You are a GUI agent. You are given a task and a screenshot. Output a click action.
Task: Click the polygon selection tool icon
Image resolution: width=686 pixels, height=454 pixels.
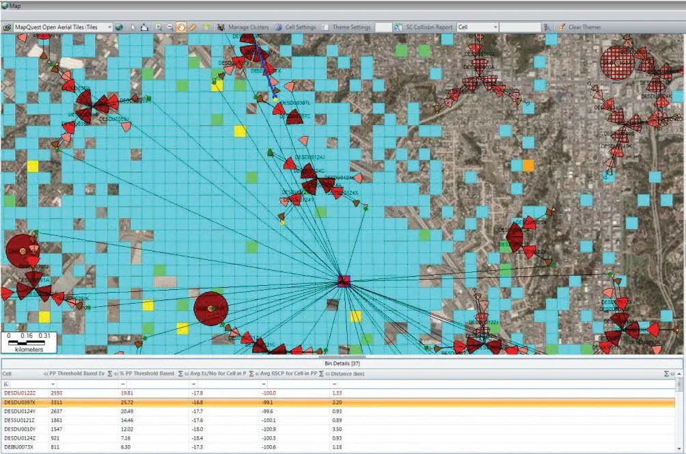point(144,27)
